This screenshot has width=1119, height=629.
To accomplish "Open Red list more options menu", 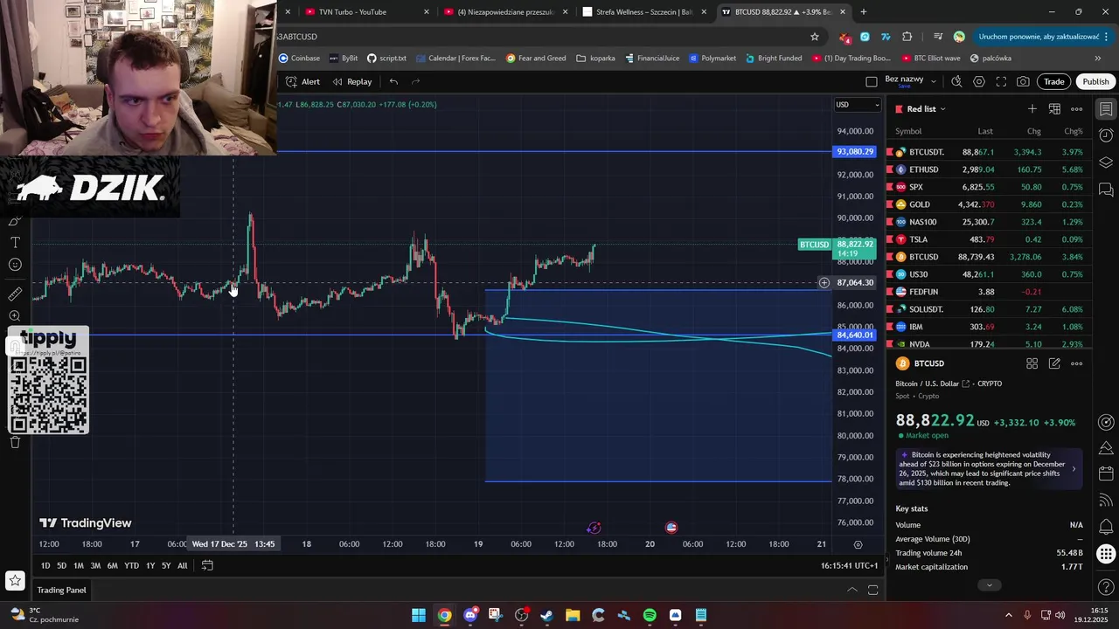I will 1077,108.
